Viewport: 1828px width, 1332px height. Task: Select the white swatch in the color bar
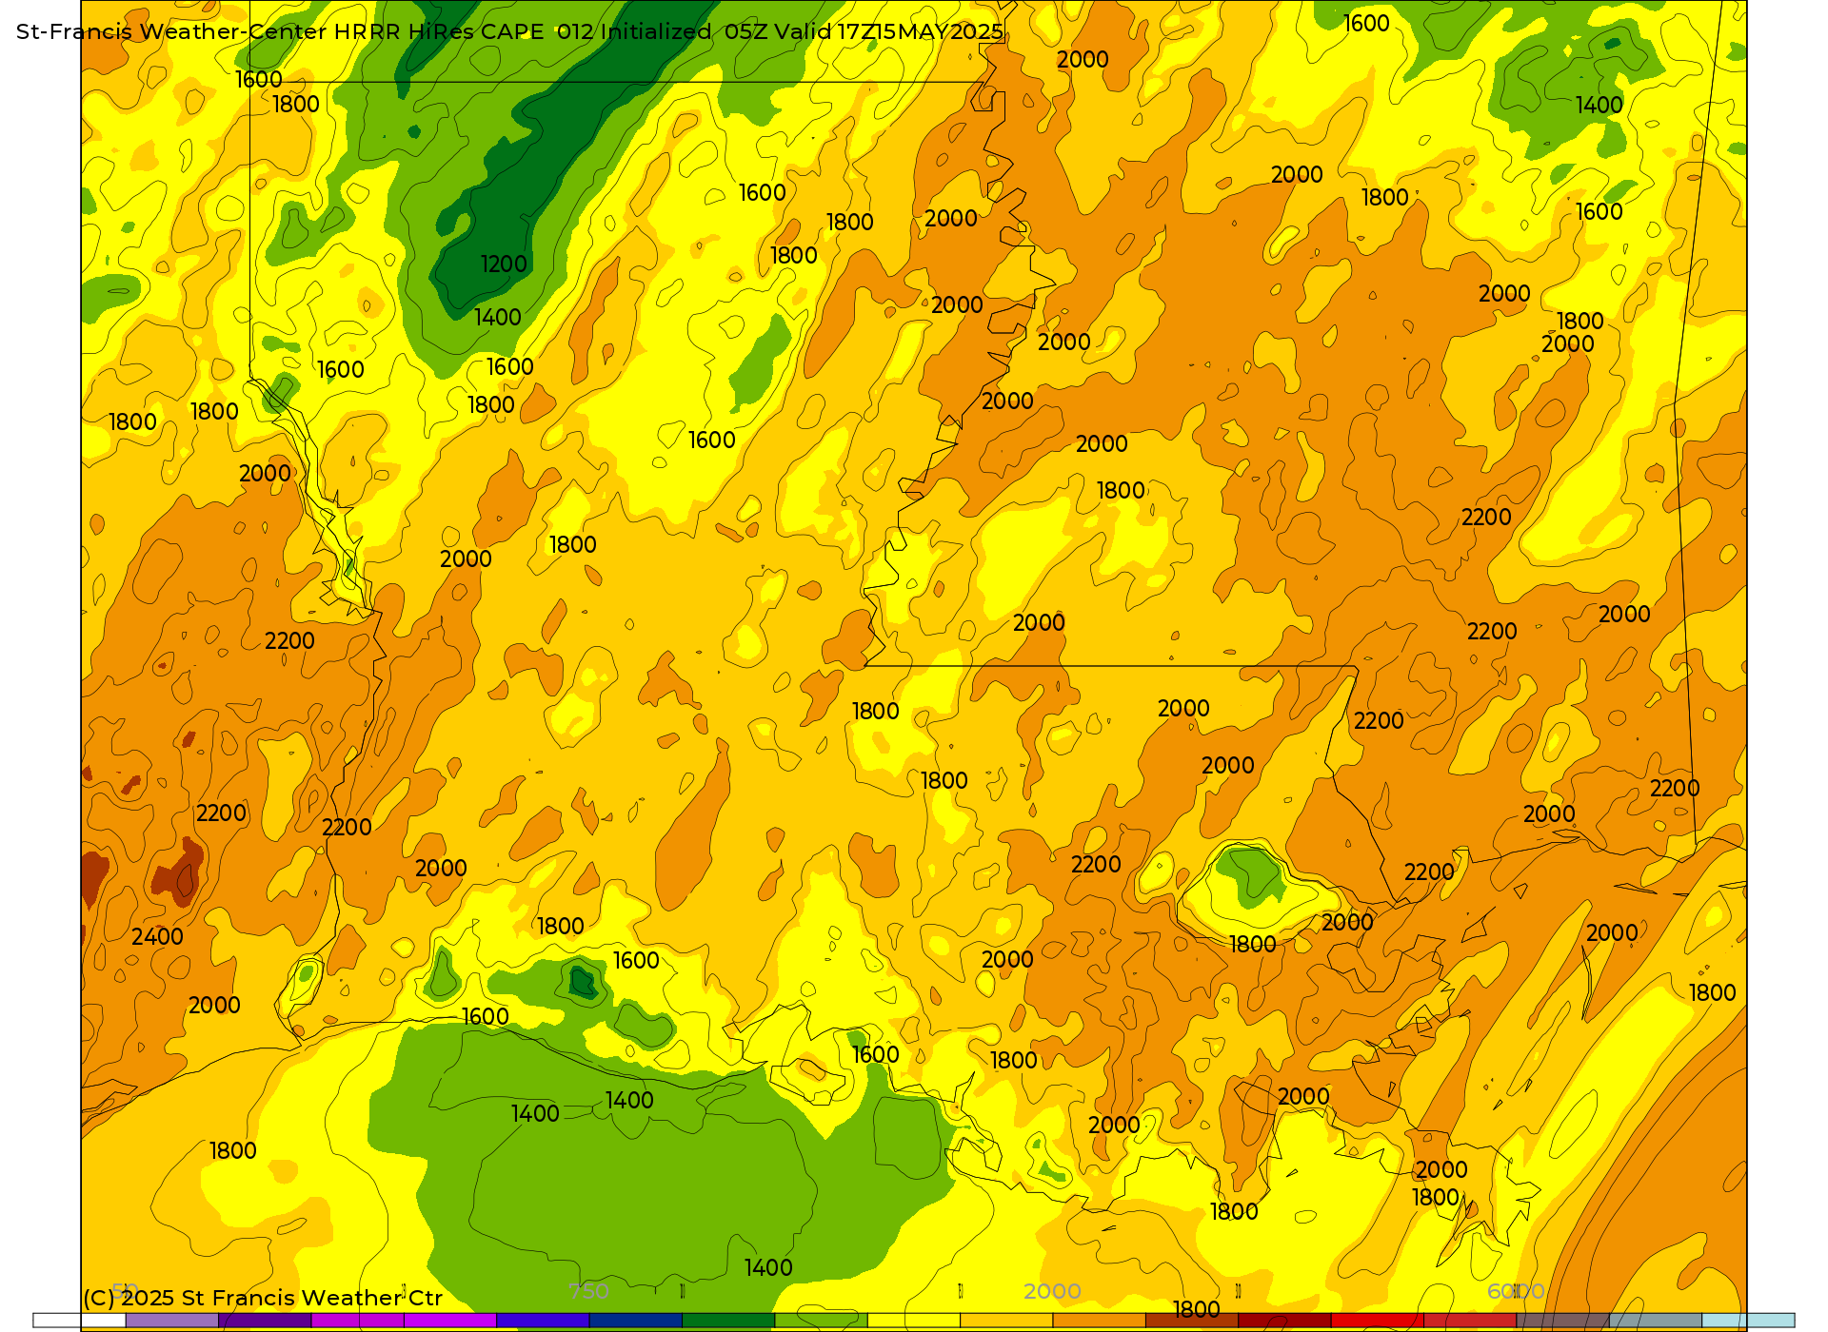(79, 1321)
